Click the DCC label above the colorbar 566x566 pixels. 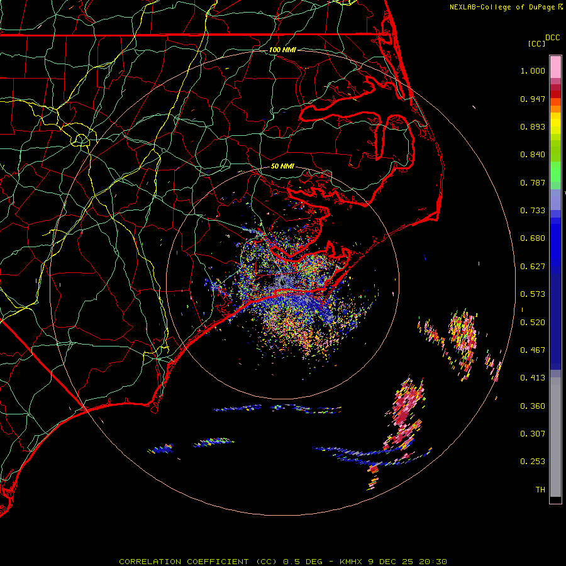point(553,38)
